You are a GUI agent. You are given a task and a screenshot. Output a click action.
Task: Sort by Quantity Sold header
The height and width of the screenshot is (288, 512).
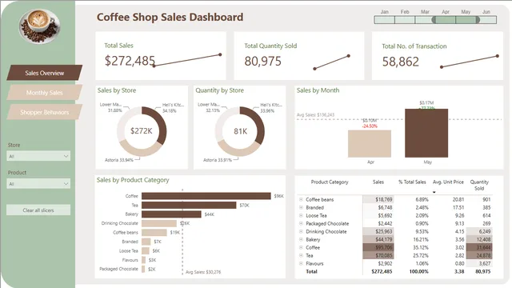click(x=479, y=185)
